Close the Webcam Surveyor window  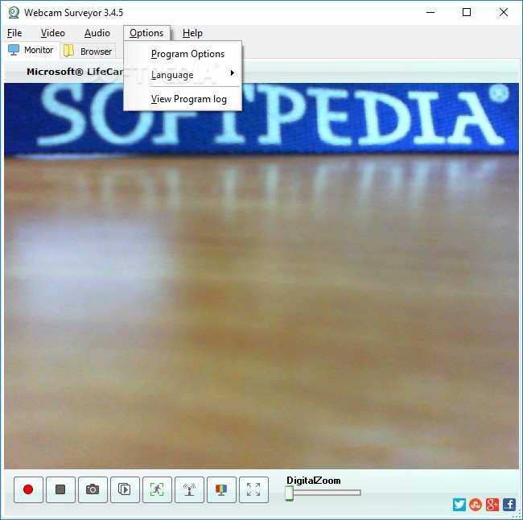click(x=504, y=13)
